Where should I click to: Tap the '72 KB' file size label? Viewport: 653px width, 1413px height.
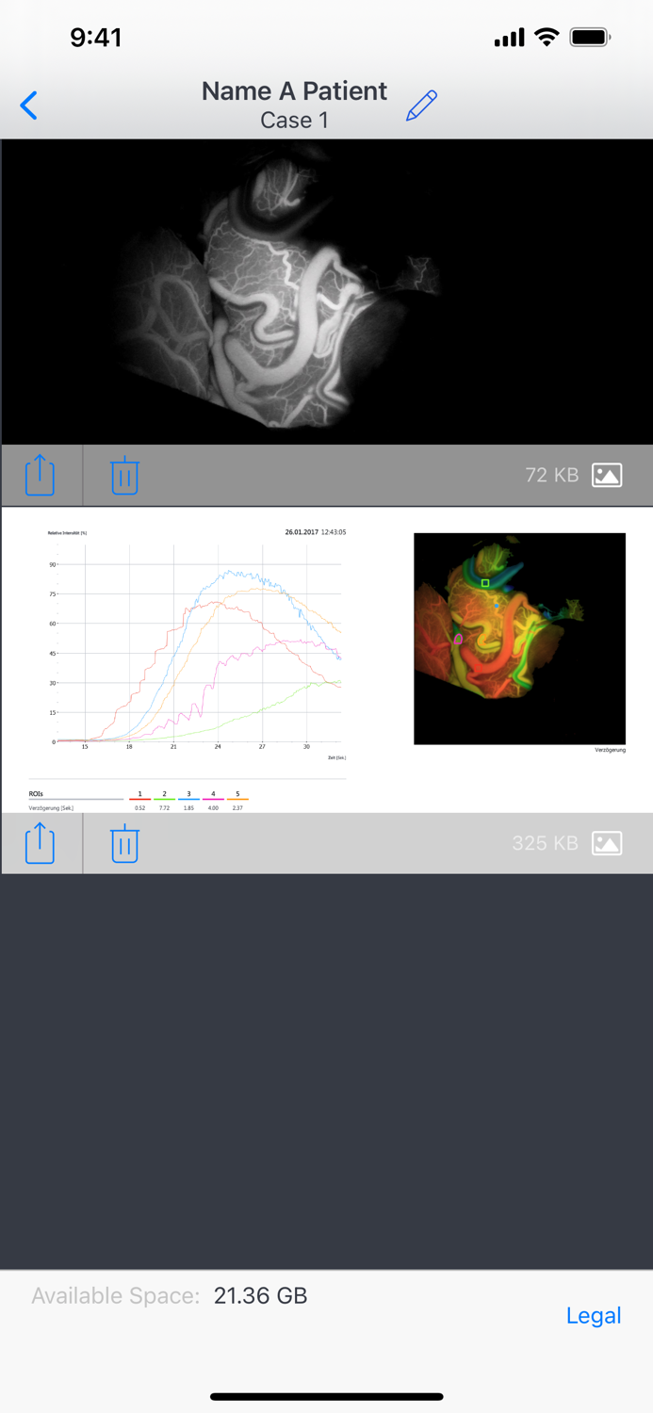[x=552, y=475]
